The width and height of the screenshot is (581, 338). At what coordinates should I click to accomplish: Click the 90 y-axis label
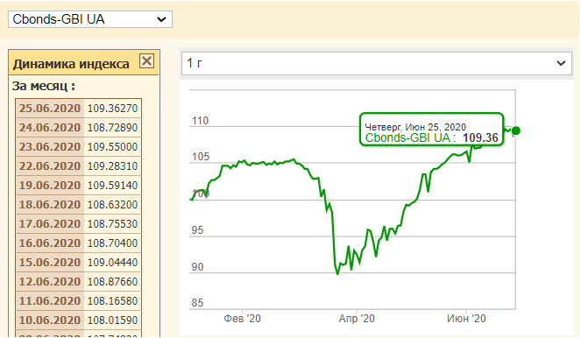tap(197, 267)
